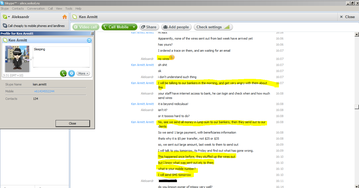Screen dimensions: 359x188
Task: Click the Ken Armitt name in profile header
Action: 18,40
